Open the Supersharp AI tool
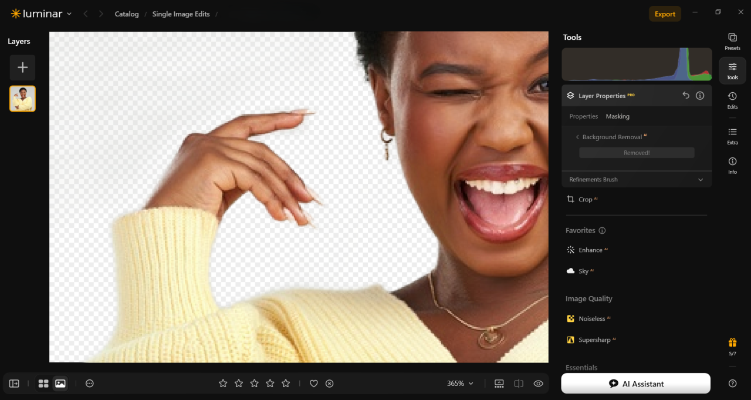This screenshot has width=751, height=400. [591, 340]
